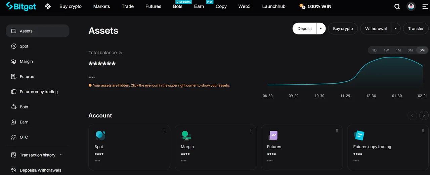Screen dimensions: 430x175
Task: Open the Futures top menu
Action: pyautogui.click(x=153, y=6)
